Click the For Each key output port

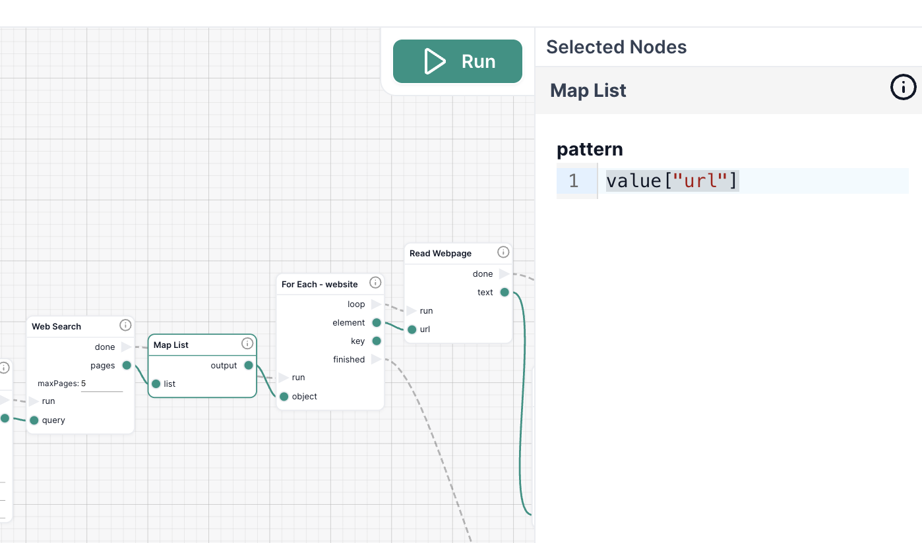(377, 341)
